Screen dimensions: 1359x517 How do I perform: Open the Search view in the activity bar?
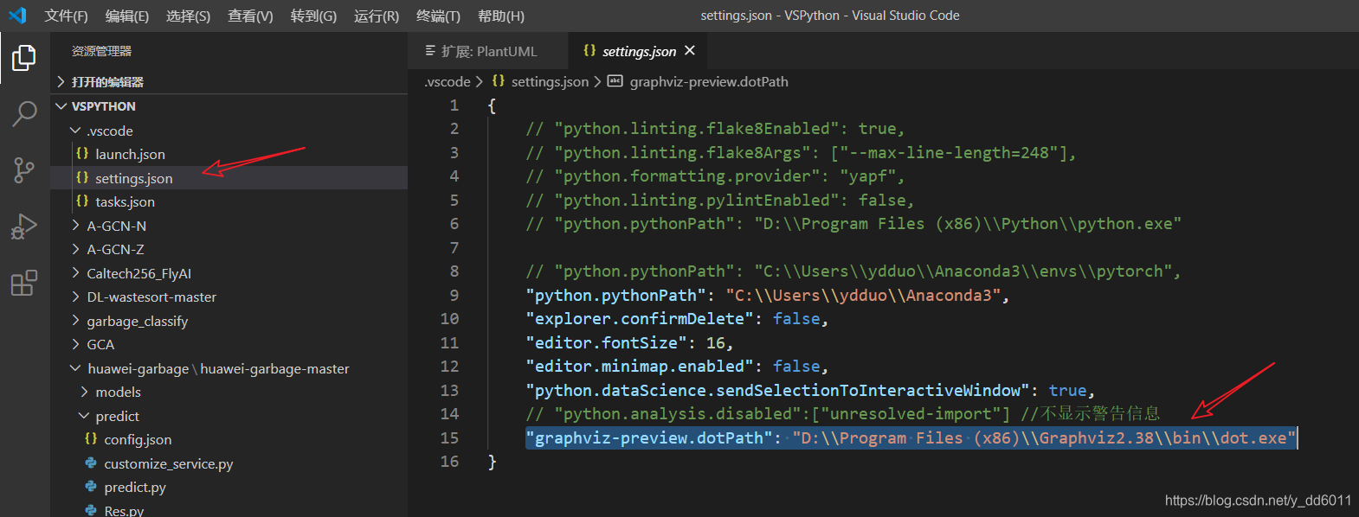tap(24, 113)
